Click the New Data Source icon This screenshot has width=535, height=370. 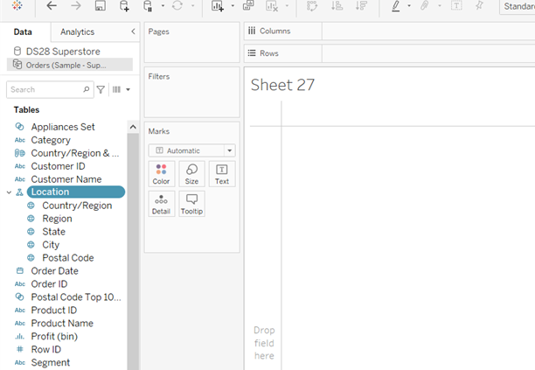point(124,6)
